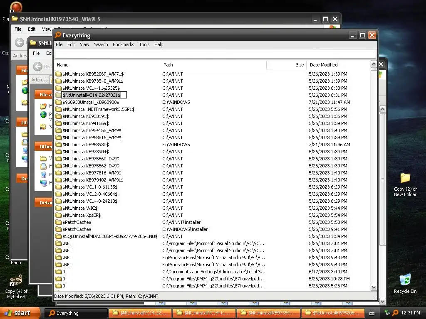Click folder icon of $NtUninstallKB975560_DX9$
The width and height of the screenshot is (426, 319).
(58, 158)
